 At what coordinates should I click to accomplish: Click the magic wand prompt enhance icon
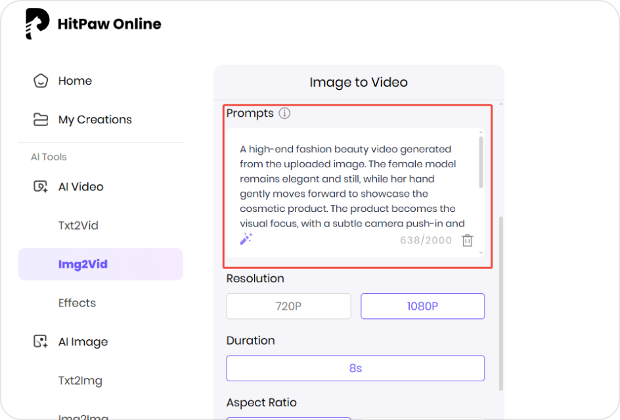coord(246,240)
